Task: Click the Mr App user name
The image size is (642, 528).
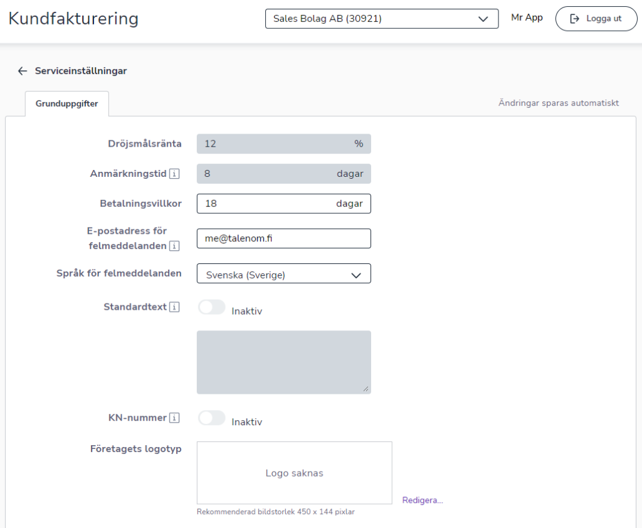Action: point(527,18)
